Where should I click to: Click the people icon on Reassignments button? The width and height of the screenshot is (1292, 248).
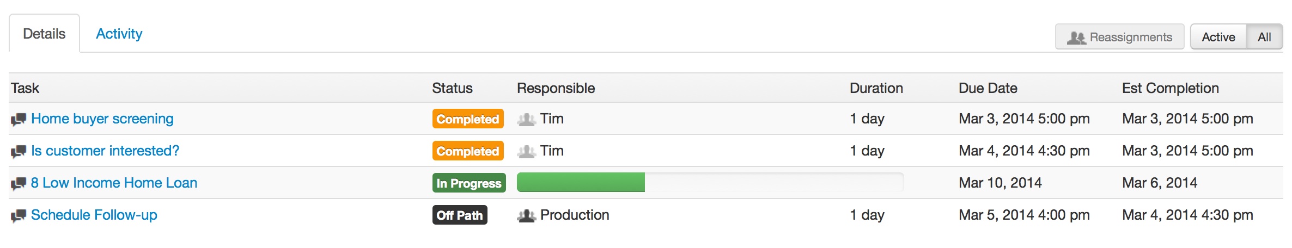[x=1076, y=38]
